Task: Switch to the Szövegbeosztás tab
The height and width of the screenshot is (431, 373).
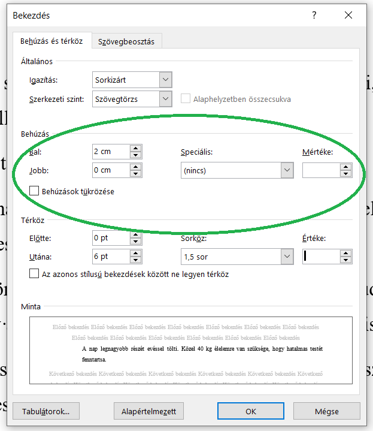Action: (x=126, y=41)
